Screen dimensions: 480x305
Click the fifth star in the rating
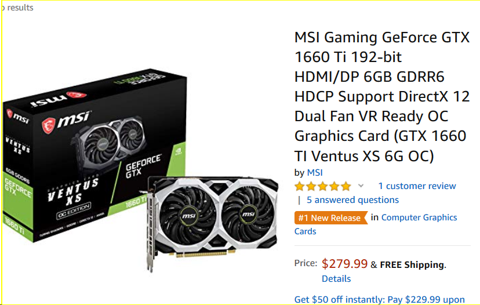pyautogui.click(x=346, y=186)
